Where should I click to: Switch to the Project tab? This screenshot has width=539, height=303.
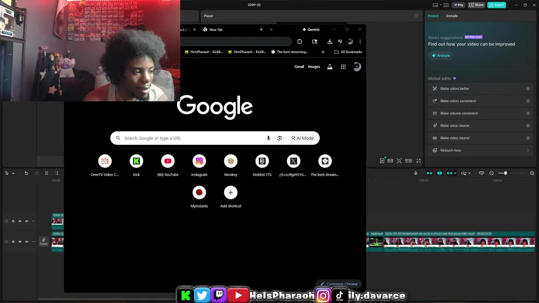click(433, 16)
